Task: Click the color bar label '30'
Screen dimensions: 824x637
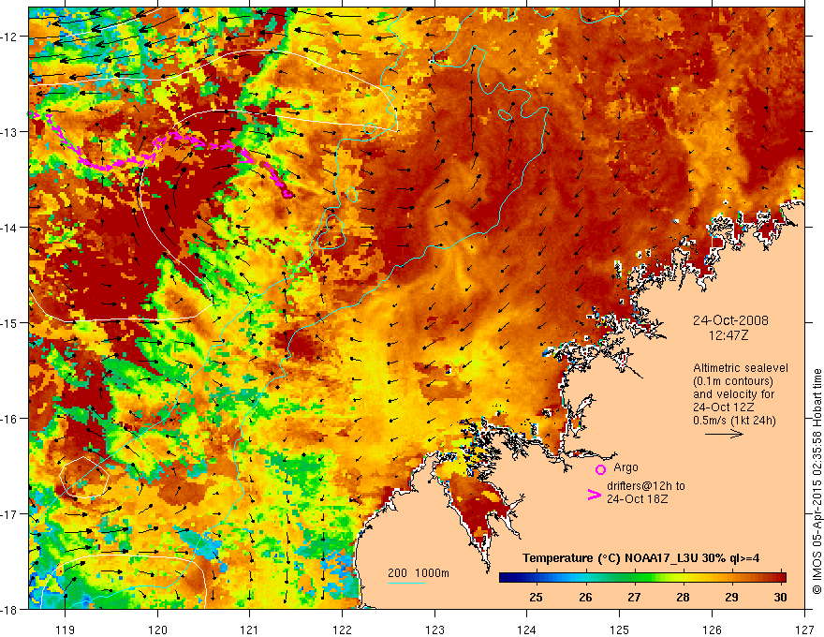Action: pos(780,597)
